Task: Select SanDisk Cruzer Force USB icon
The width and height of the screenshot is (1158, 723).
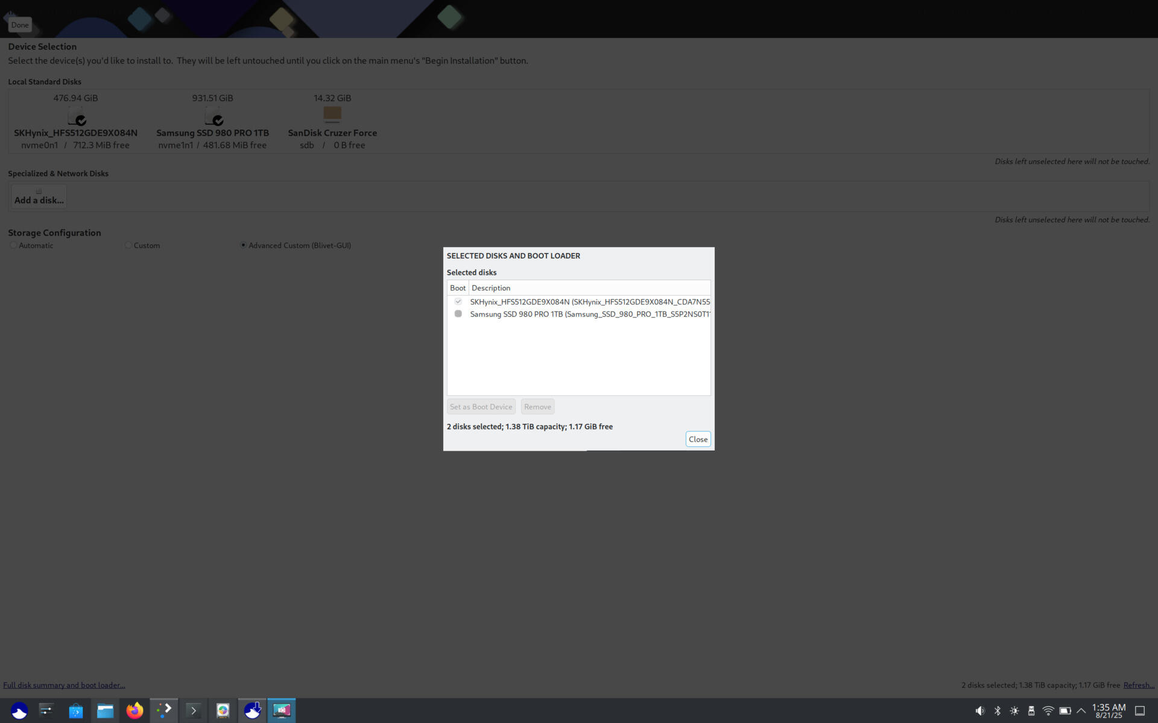Action: tap(332, 114)
